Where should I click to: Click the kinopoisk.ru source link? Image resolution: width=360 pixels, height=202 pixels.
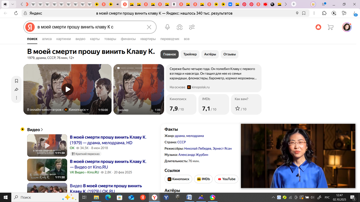(x=198, y=87)
